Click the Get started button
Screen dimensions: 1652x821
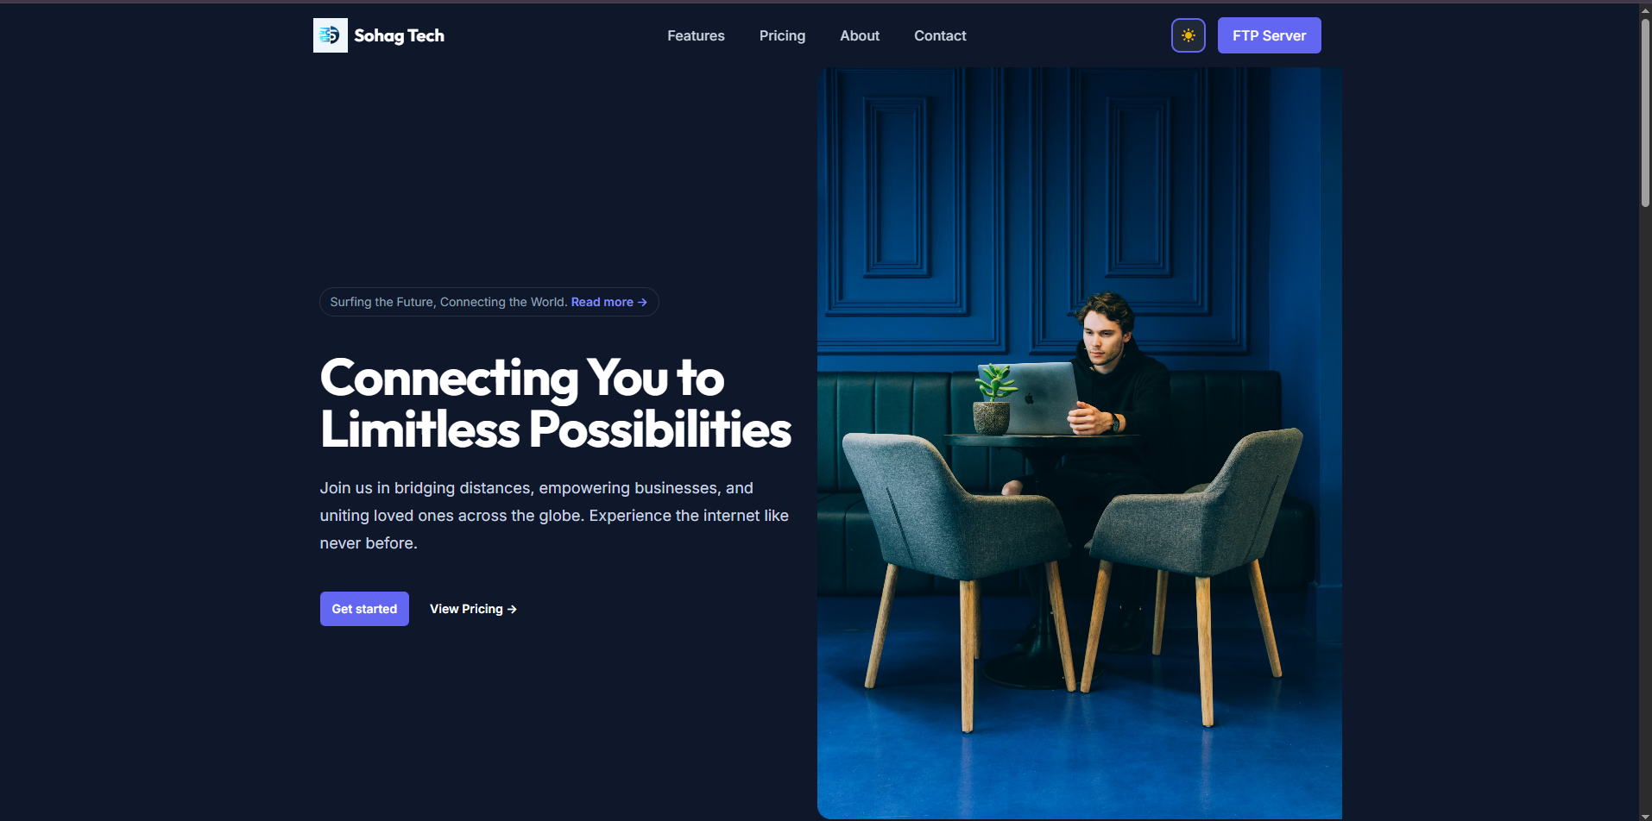[x=363, y=609]
